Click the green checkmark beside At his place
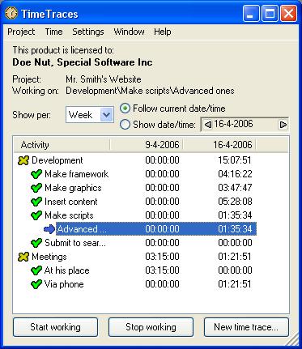Viewport: 302px width, 349px height. [36, 270]
